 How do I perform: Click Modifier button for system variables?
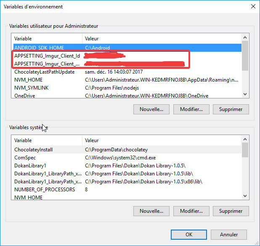[191, 211]
